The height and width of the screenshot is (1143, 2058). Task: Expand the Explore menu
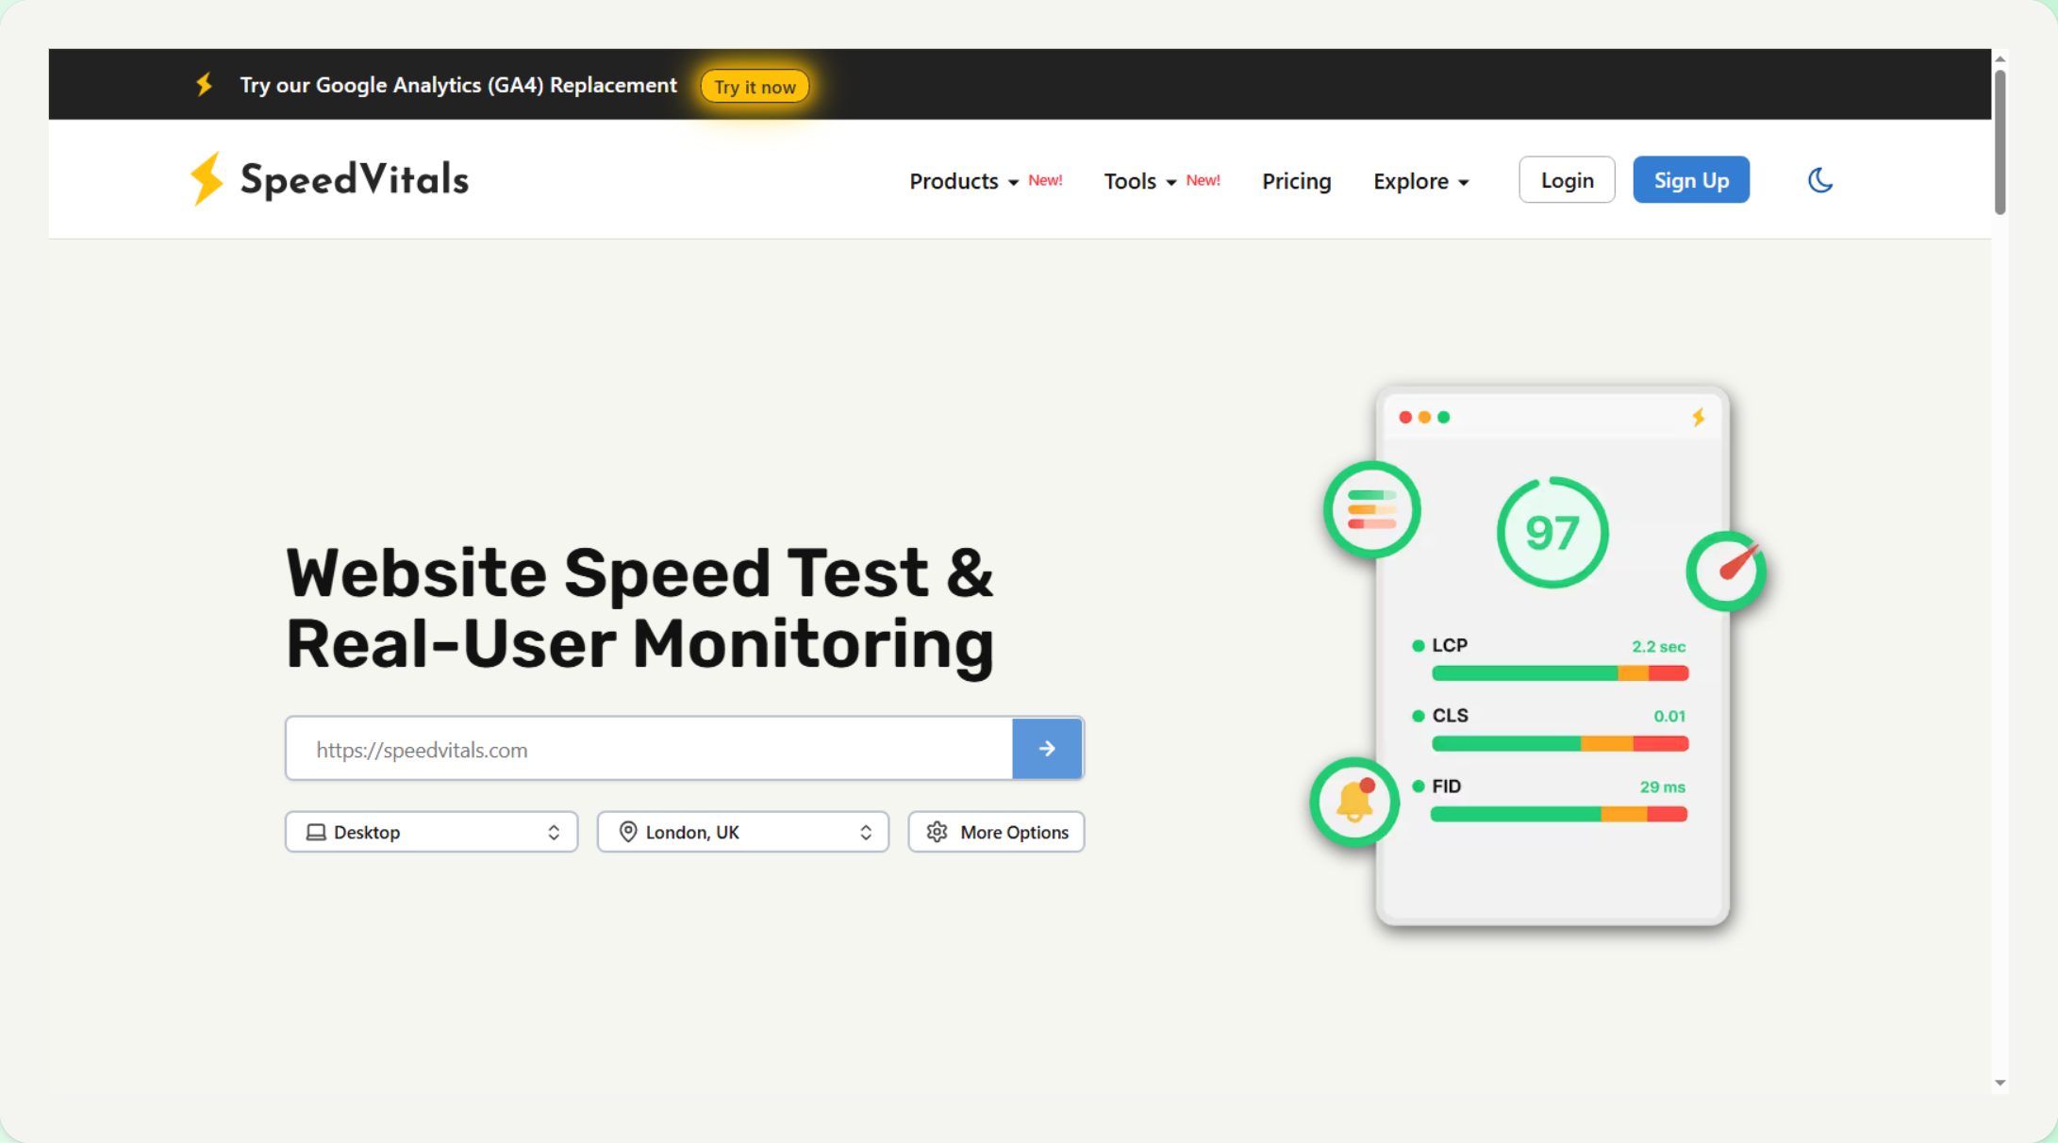click(1420, 181)
